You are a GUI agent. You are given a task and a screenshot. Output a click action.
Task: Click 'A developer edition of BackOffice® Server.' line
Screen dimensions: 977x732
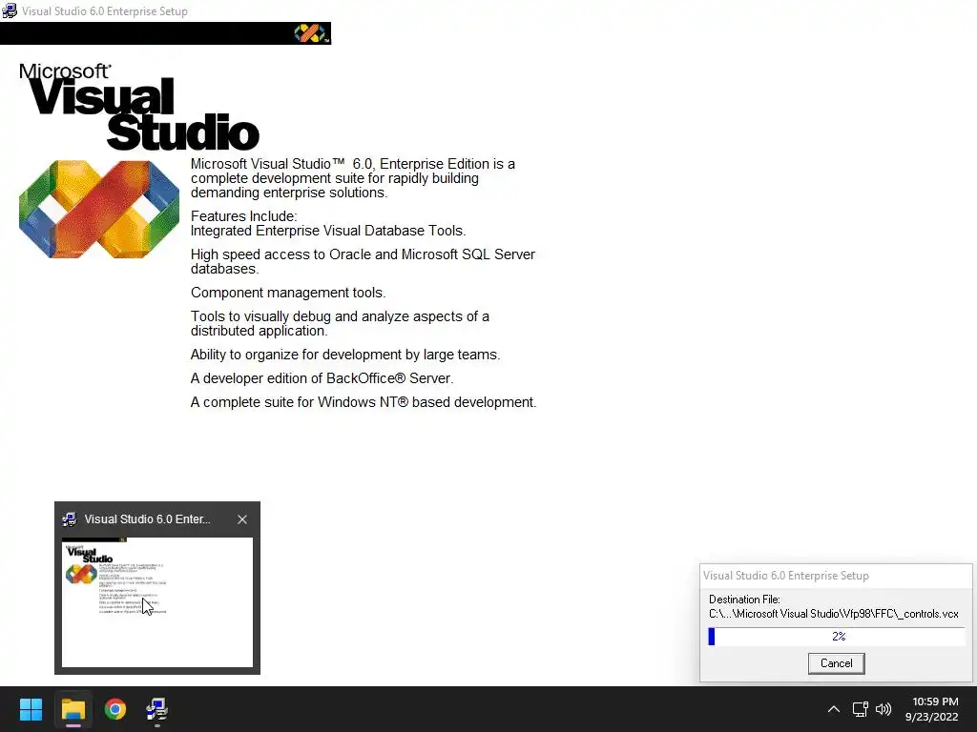(x=322, y=378)
